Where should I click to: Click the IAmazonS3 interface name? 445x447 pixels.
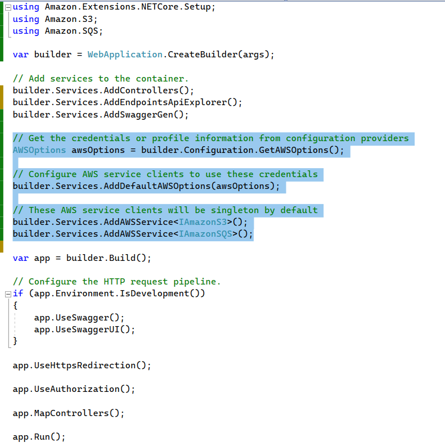[203, 222]
